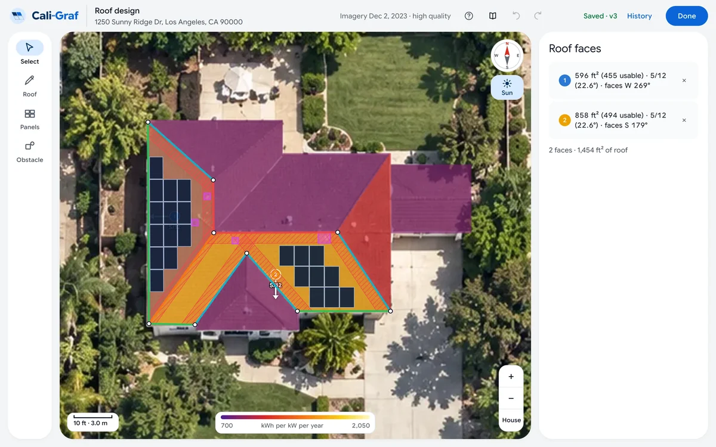The width and height of the screenshot is (716, 447).
Task: Click the kWh per kW color legend
Action: click(295, 421)
